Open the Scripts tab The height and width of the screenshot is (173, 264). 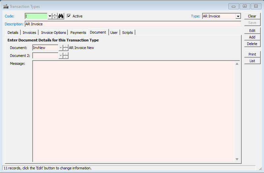127,33
